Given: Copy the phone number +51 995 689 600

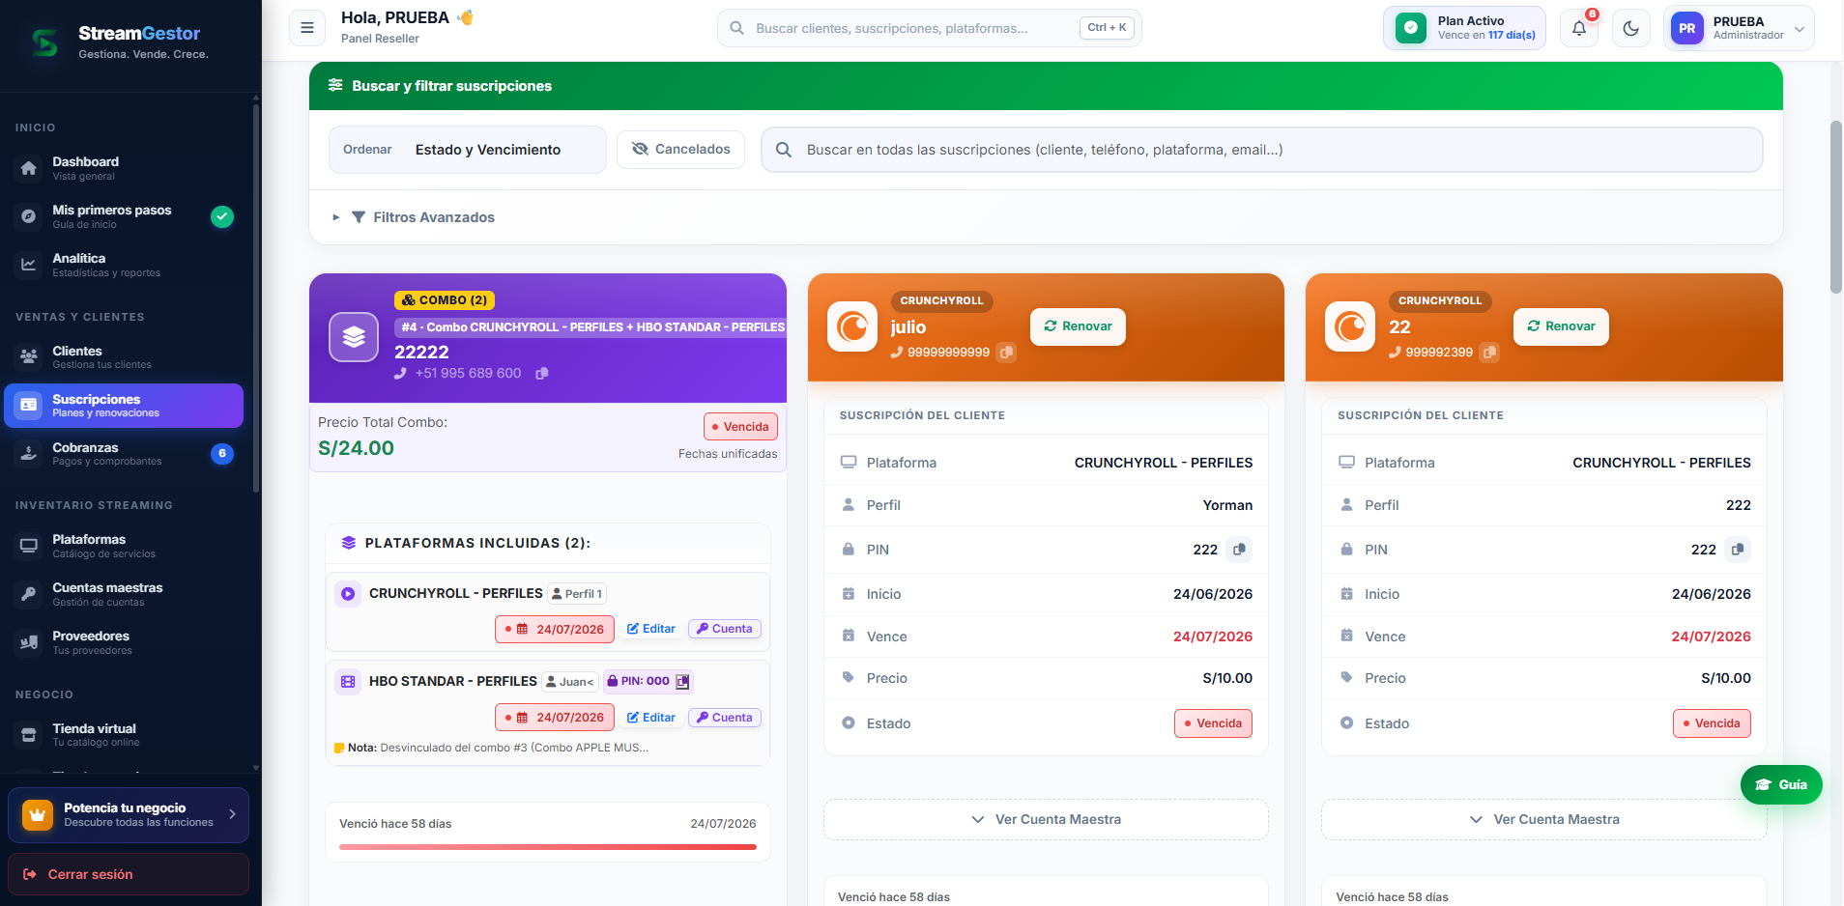Looking at the screenshot, I should coord(542,374).
